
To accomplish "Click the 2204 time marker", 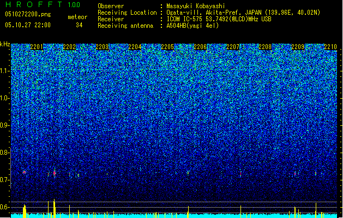I will click(x=135, y=47).
